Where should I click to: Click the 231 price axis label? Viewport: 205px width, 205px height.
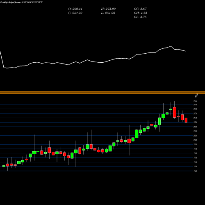pos(195,131)
